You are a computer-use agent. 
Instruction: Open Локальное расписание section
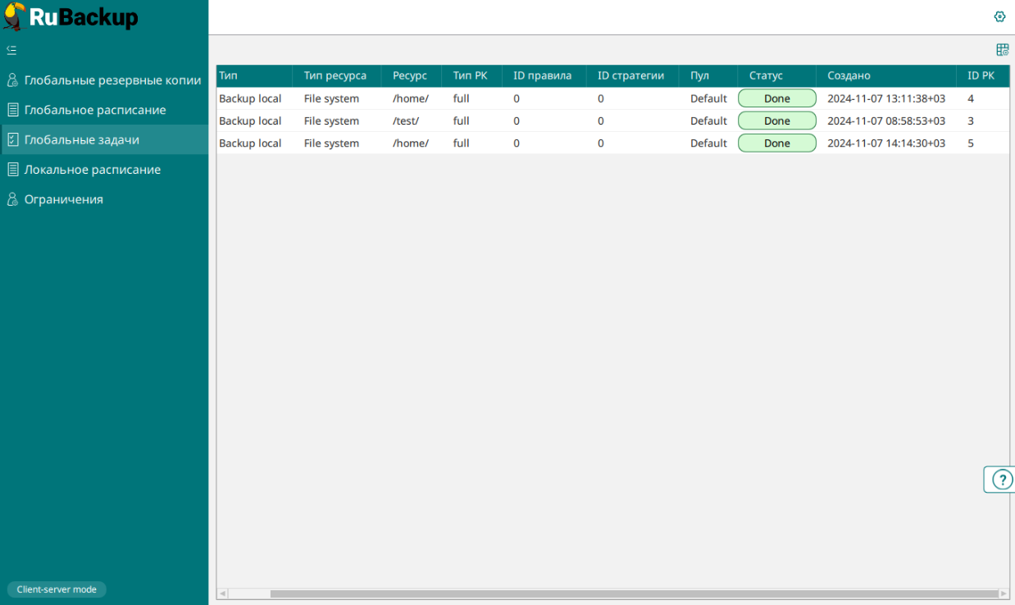[92, 170]
